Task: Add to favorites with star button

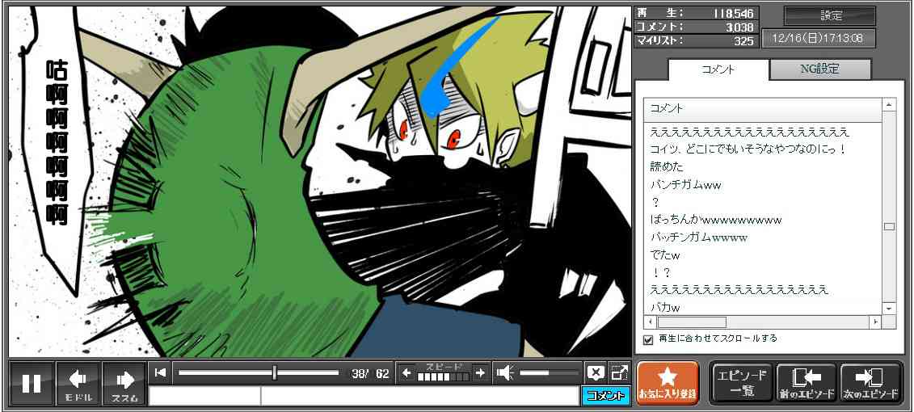Action: tap(668, 382)
